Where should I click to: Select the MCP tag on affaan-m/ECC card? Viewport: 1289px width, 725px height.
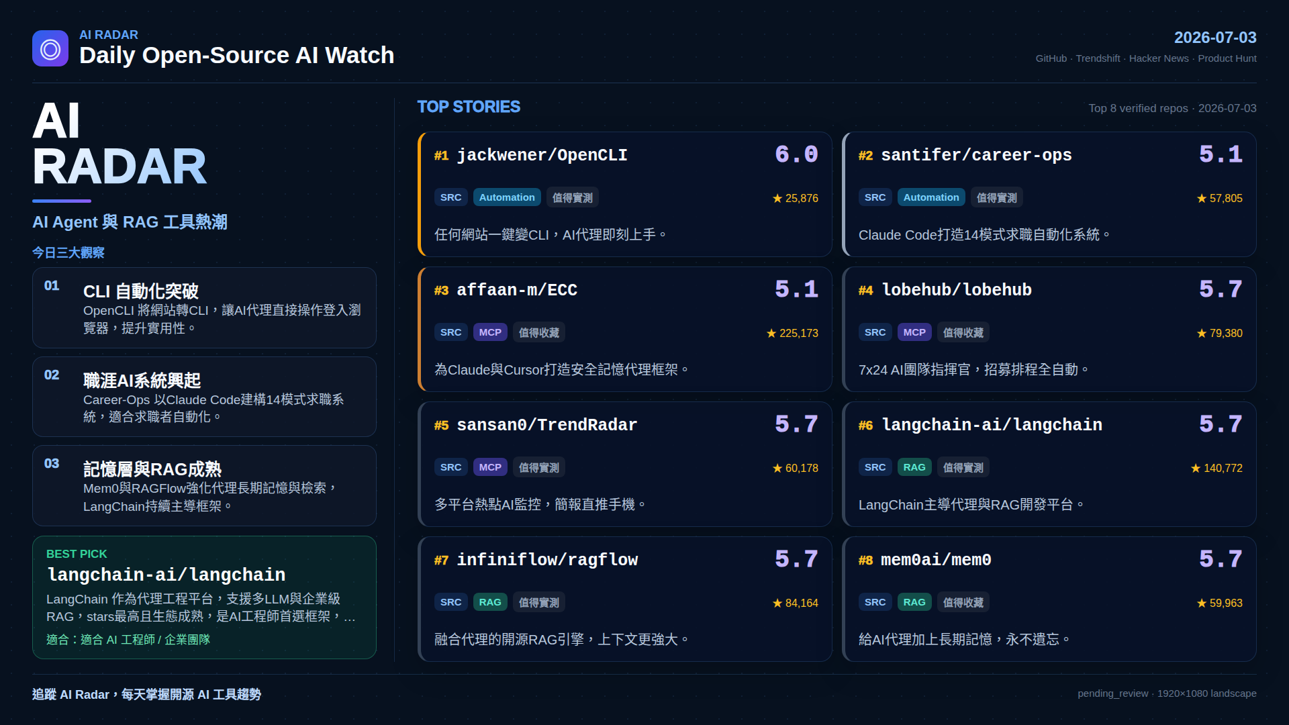(490, 332)
